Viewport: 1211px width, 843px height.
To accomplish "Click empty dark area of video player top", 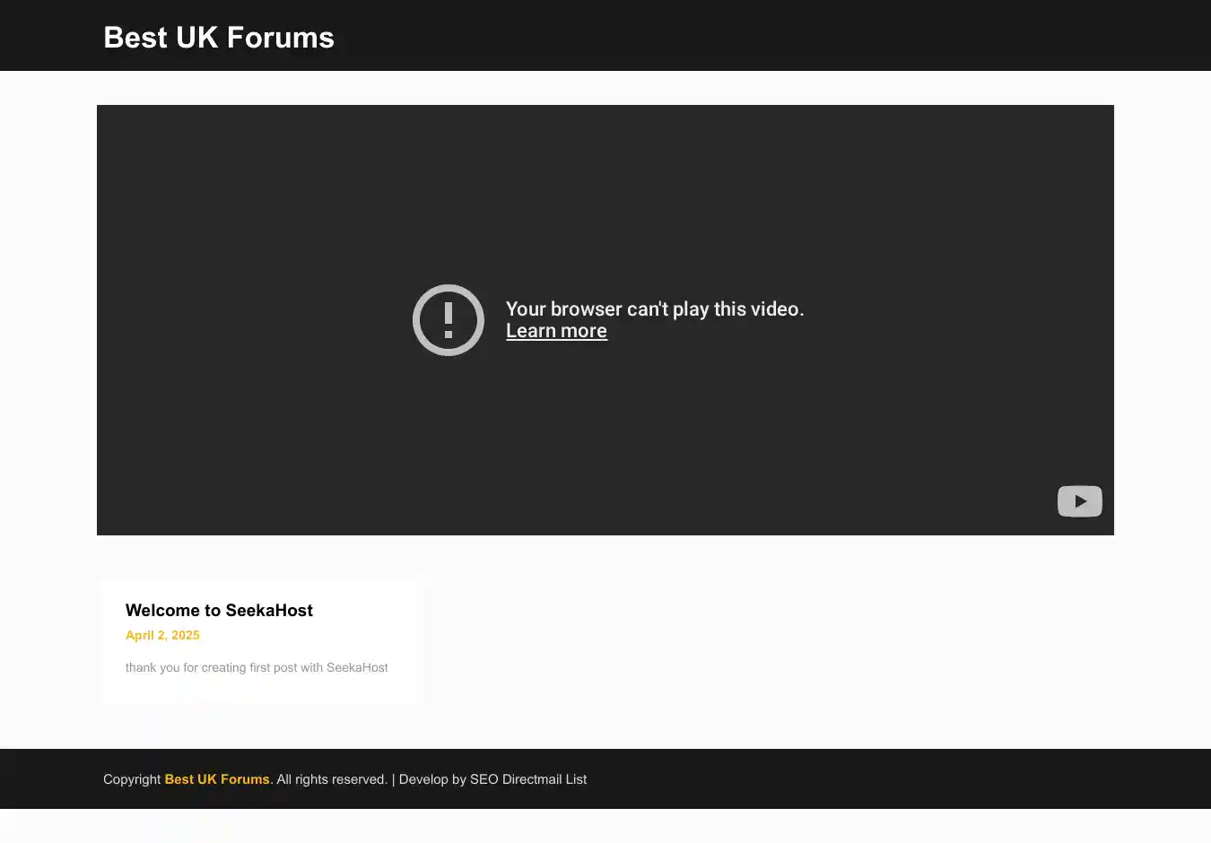I will click(605, 161).
